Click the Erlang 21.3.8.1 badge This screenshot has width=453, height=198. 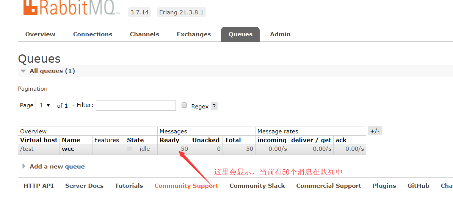(182, 12)
